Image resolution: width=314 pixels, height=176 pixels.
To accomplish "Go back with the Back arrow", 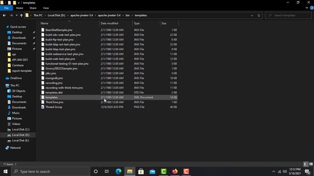I will coord(4,15).
